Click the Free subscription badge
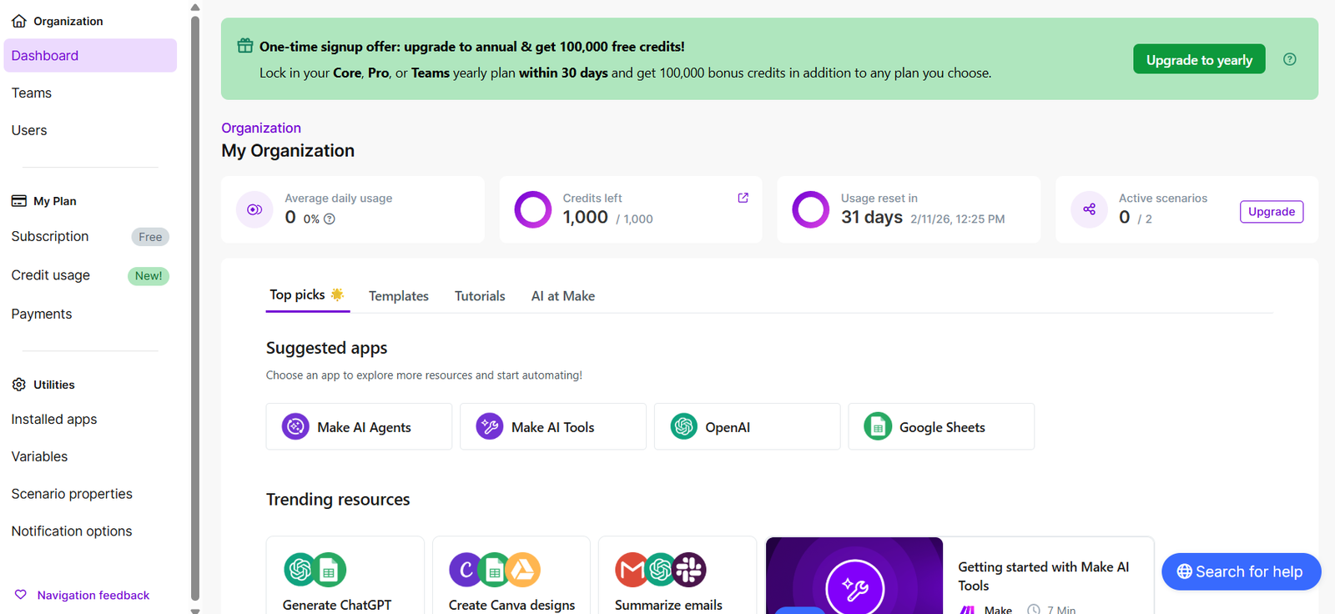This screenshot has height=614, width=1335. pos(150,237)
